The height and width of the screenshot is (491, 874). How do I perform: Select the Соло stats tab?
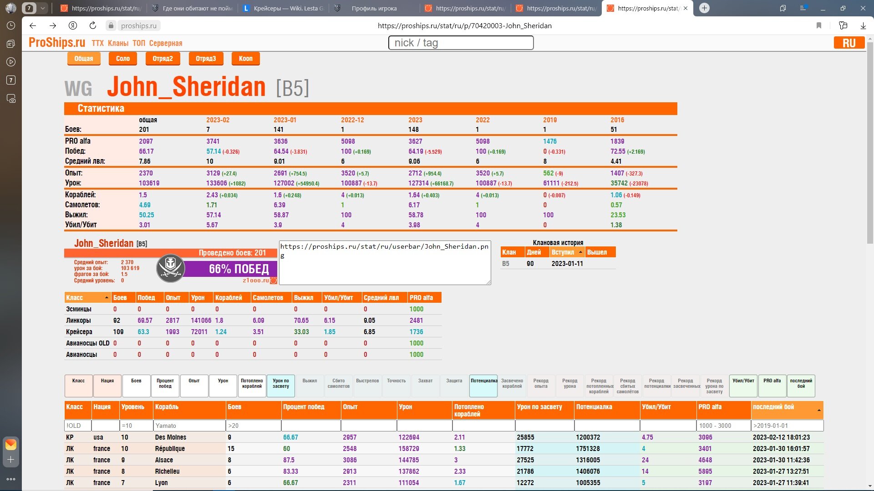pos(123,59)
